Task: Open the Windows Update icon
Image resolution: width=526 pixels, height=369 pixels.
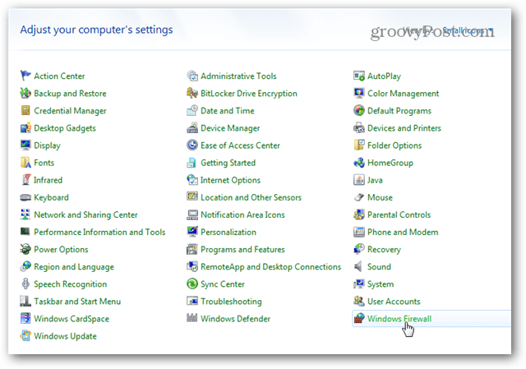Action: (x=25, y=336)
